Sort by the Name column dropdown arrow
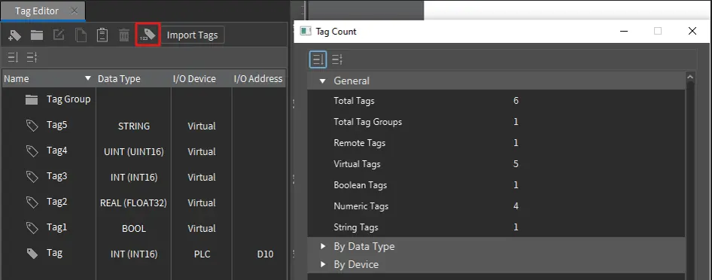712x280 pixels. (x=88, y=78)
